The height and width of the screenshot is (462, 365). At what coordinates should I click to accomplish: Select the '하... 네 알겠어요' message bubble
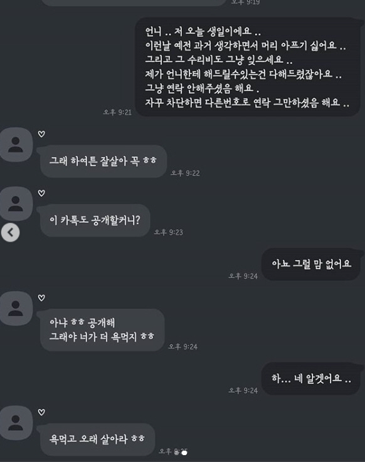pos(311,379)
